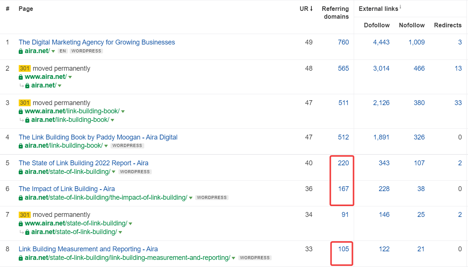The height and width of the screenshot is (267, 468).
Task: Click the 301 badge in row 2
Action: click(25, 68)
